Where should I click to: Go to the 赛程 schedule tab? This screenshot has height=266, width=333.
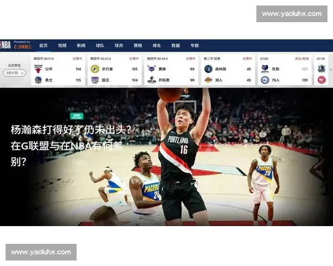click(x=138, y=45)
